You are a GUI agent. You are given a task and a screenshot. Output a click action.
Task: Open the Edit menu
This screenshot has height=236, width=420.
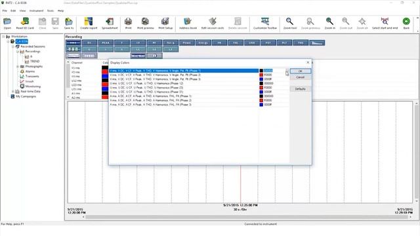(13, 10)
